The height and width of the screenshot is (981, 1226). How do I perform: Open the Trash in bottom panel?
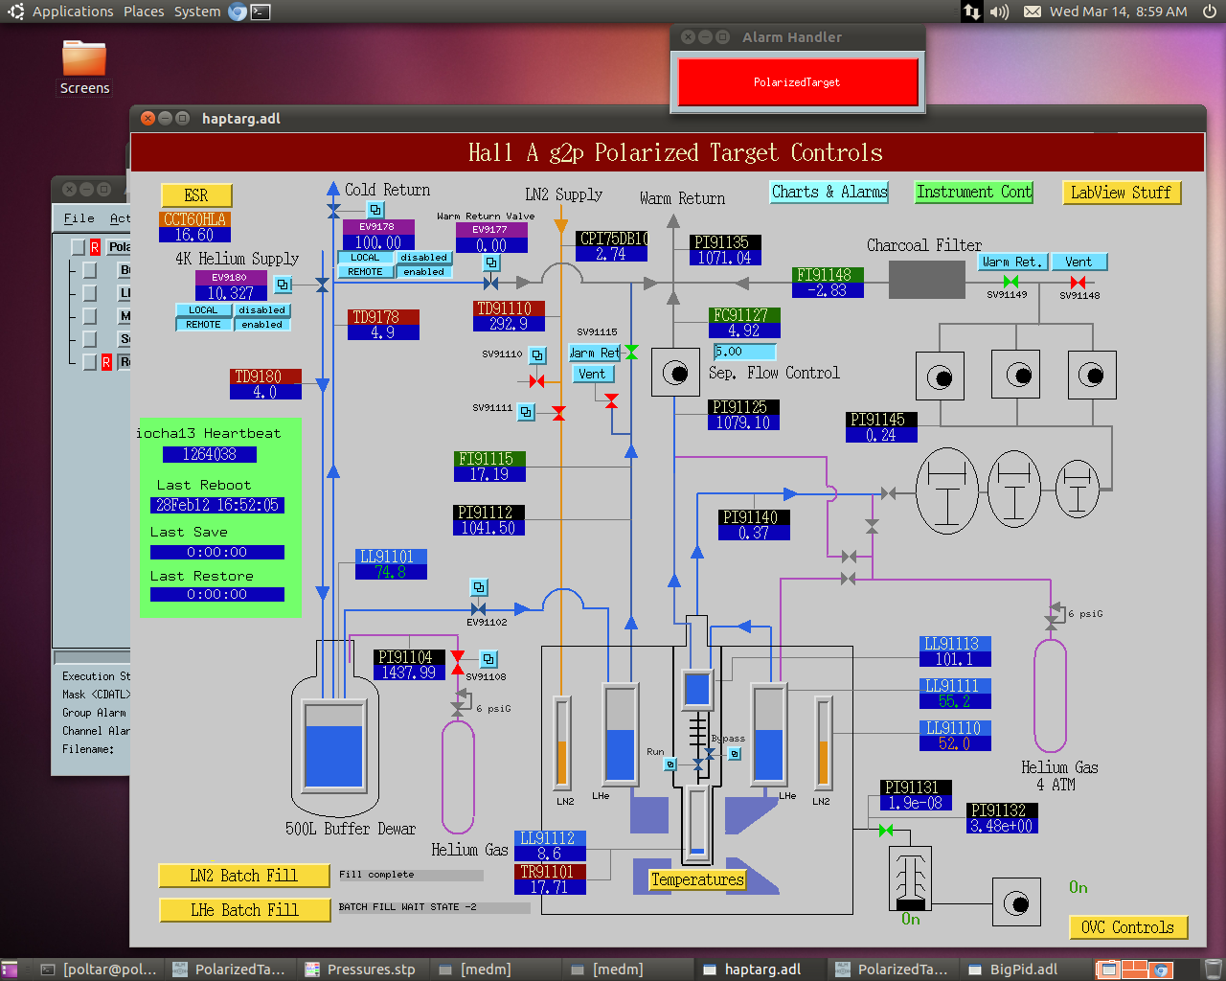point(1214,970)
